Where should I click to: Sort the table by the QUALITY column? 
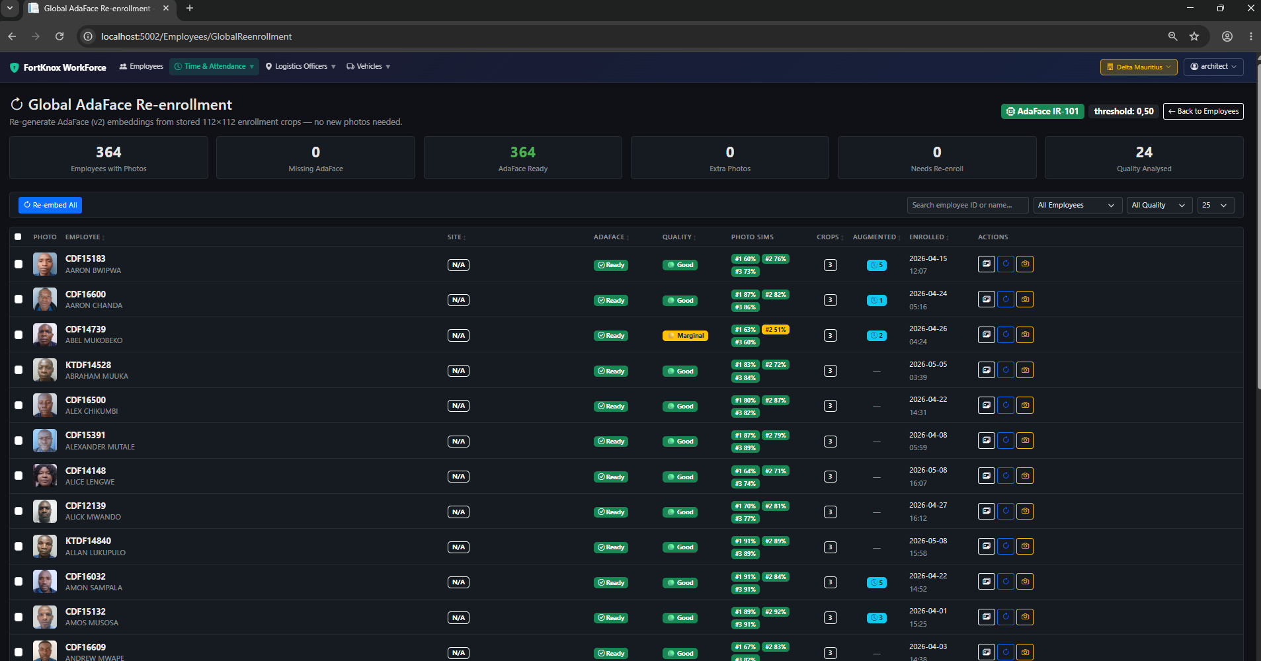[679, 237]
